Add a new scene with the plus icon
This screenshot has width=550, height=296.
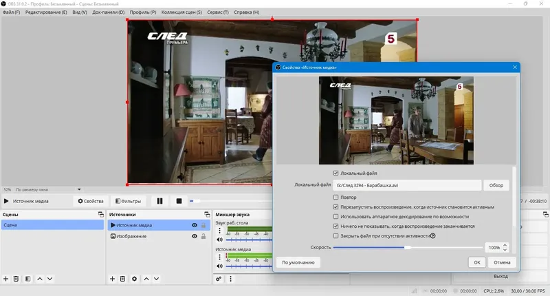click(5, 279)
